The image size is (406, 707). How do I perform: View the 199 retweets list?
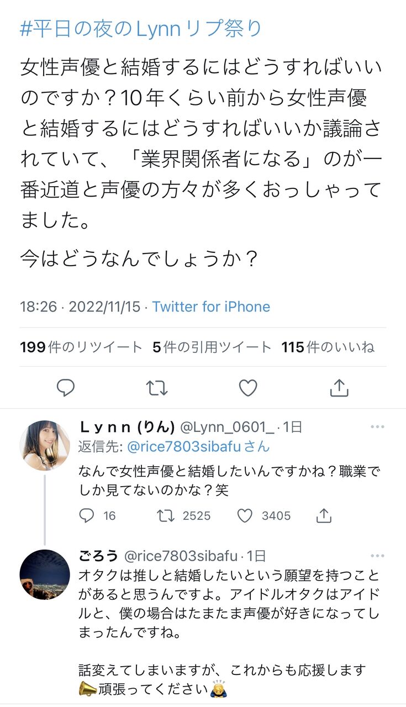(x=81, y=347)
